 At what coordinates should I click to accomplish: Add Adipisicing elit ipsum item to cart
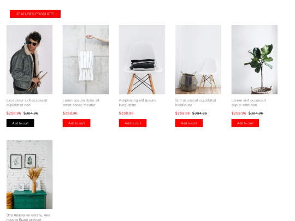pos(133,123)
